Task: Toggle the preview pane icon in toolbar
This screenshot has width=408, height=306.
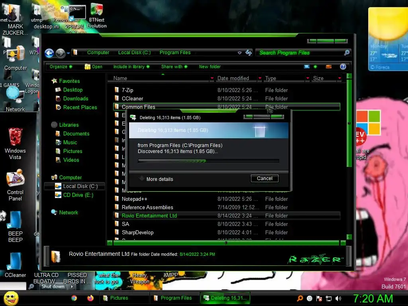Action: click(x=329, y=67)
